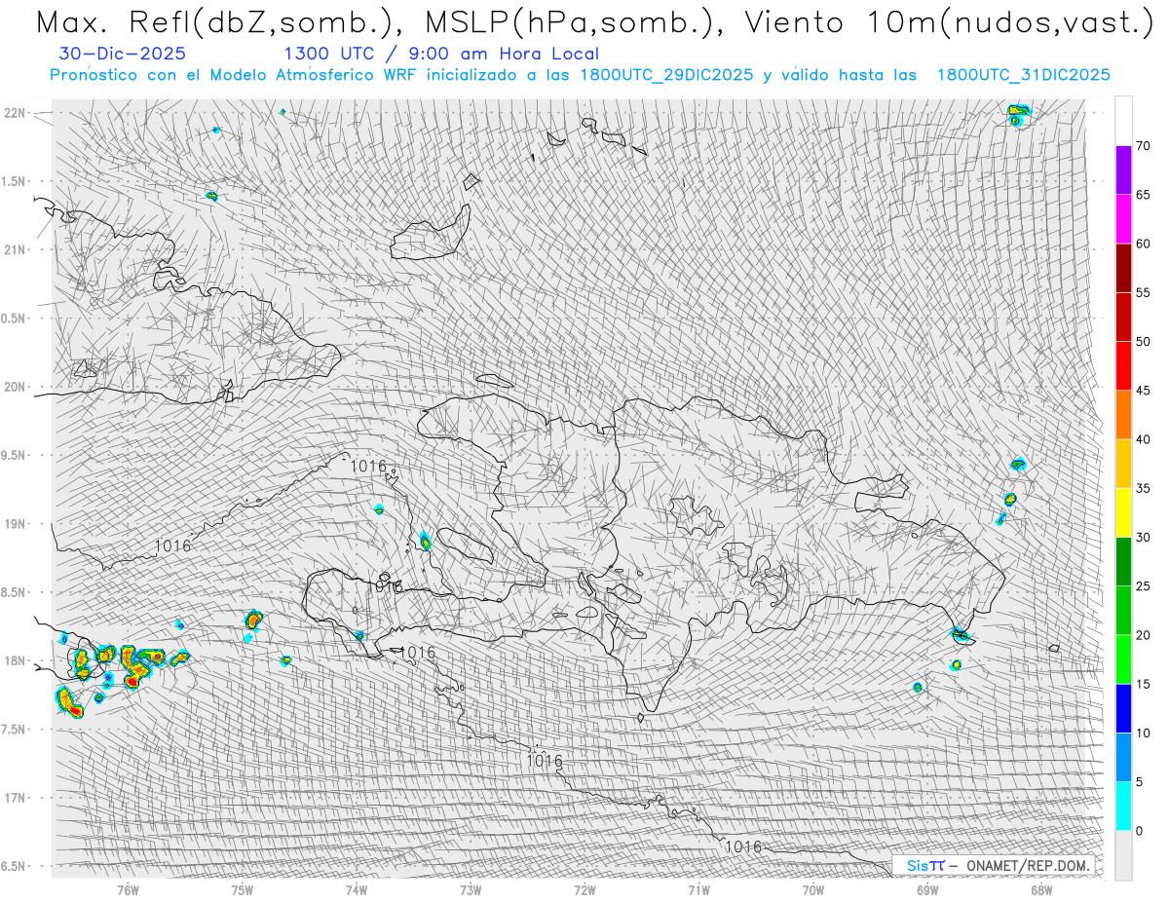Click the '69W' longitude label
1169x903 pixels.
tap(926, 888)
